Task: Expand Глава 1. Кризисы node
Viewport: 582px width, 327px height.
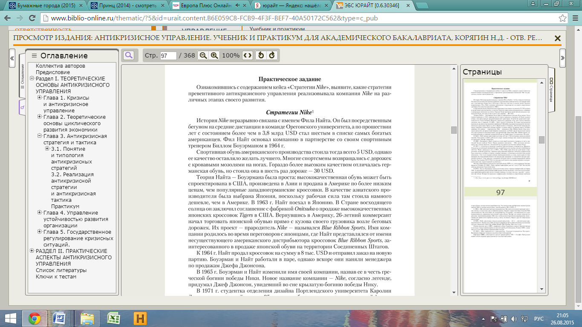Action: (40, 98)
